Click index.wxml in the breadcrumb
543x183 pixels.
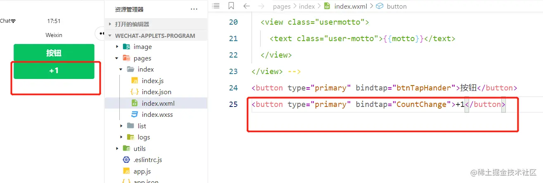(x=351, y=7)
